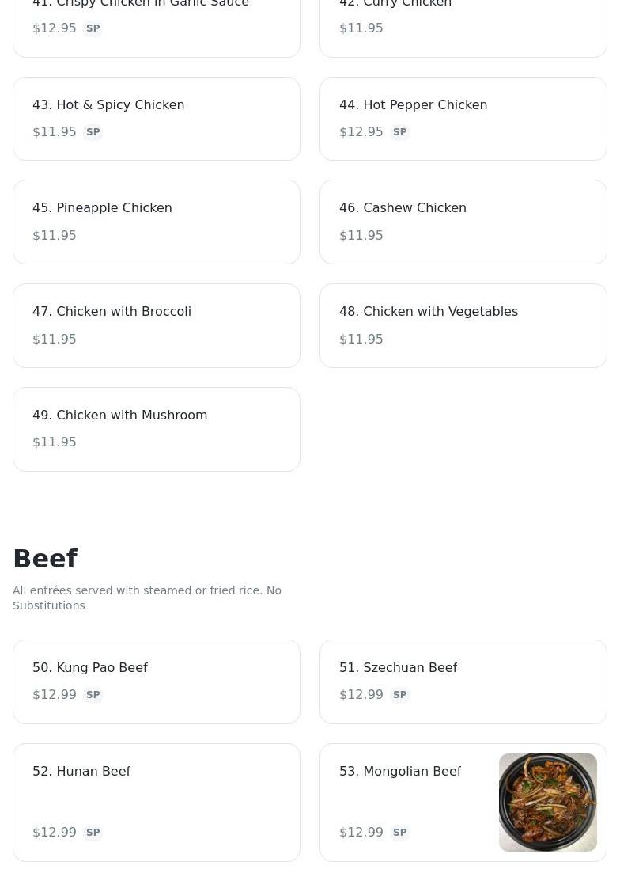
Task: Click the SP badge on Mongolian Beef
Action: pyautogui.click(x=400, y=833)
